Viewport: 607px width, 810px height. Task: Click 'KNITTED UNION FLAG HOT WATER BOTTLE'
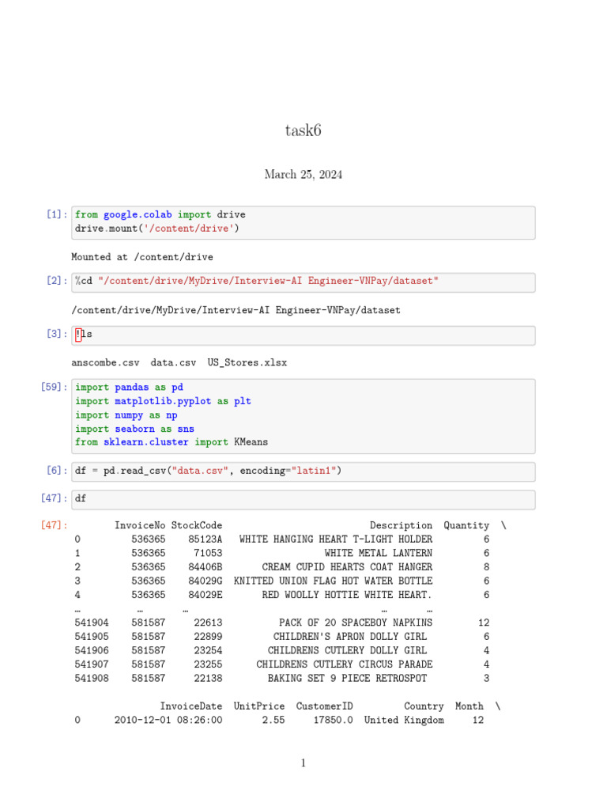(x=334, y=581)
